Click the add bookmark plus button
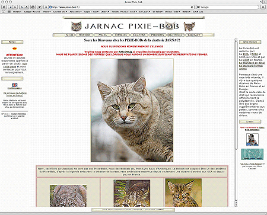Viewport: 267px width, 215px height. (x=46, y=7)
